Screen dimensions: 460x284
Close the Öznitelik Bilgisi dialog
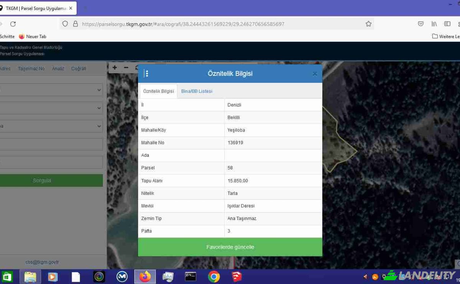pyautogui.click(x=315, y=74)
